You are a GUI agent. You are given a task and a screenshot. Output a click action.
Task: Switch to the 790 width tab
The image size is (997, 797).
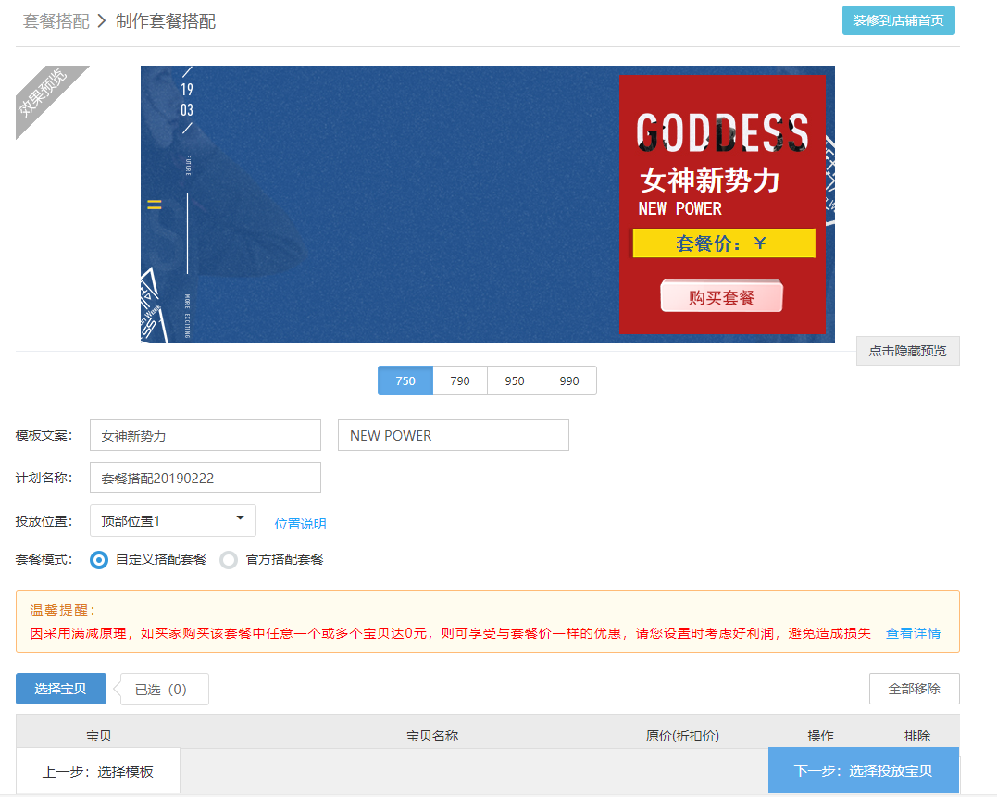click(460, 380)
